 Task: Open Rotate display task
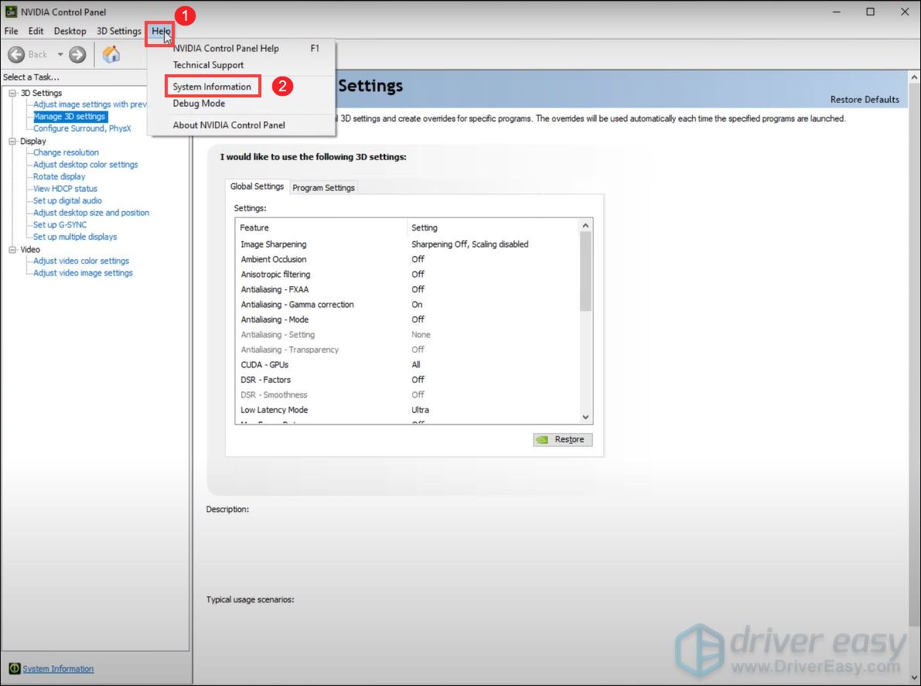(x=60, y=176)
